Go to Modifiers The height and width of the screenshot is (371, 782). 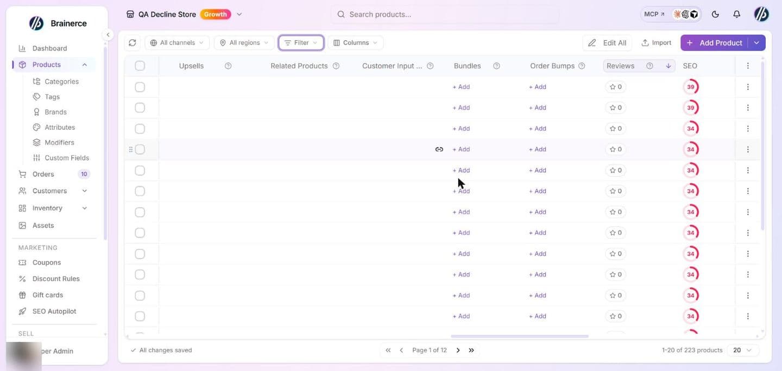pos(59,142)
